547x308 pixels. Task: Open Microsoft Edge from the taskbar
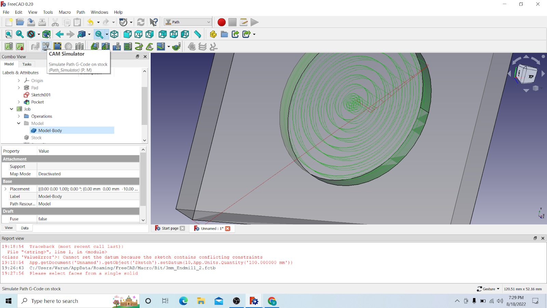(x=183, y=301)
